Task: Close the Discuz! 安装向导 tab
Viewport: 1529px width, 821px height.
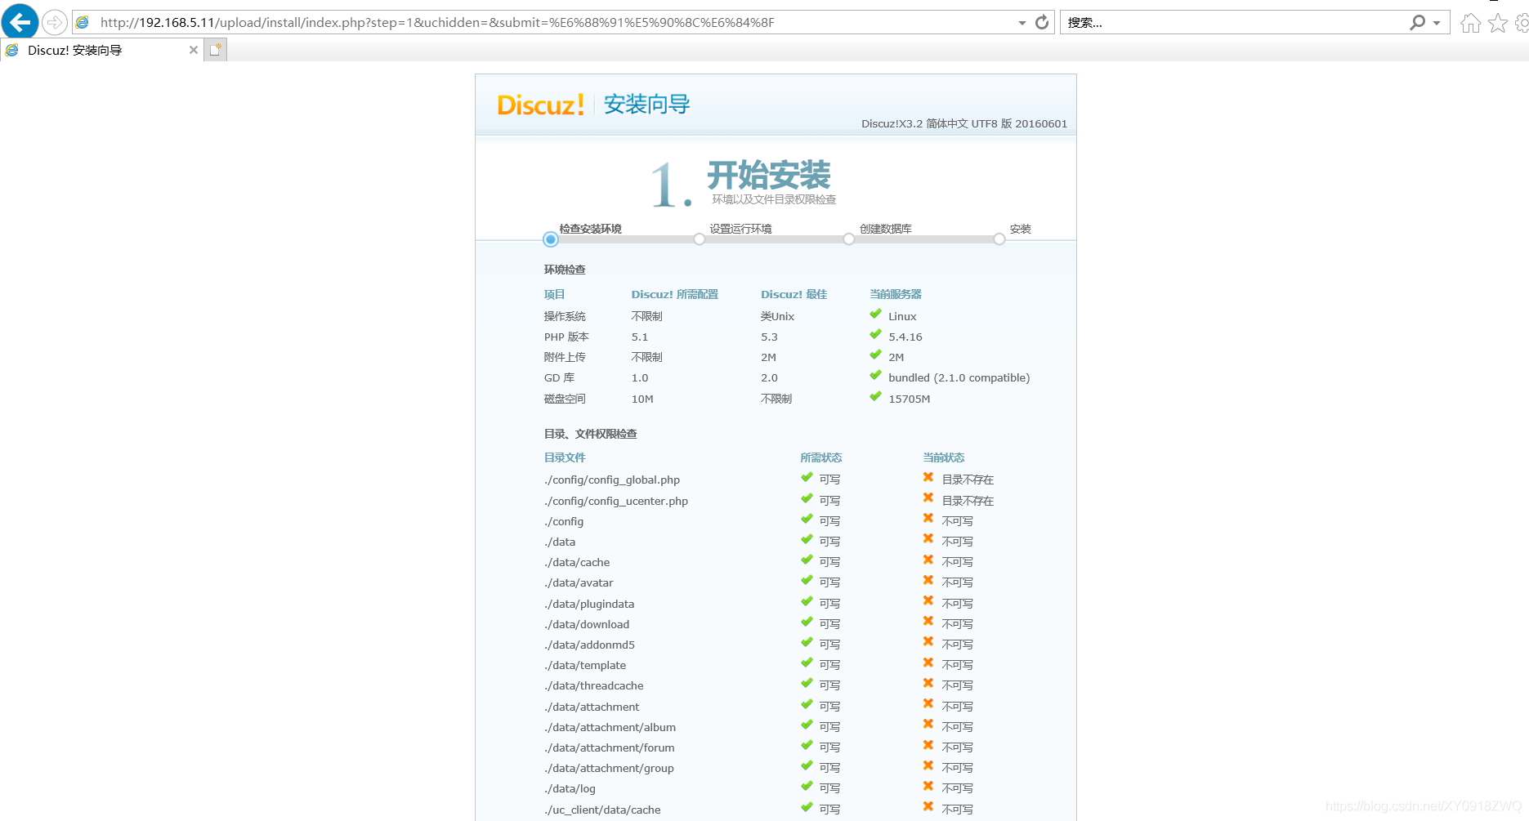Action: (x=194, y=50)
